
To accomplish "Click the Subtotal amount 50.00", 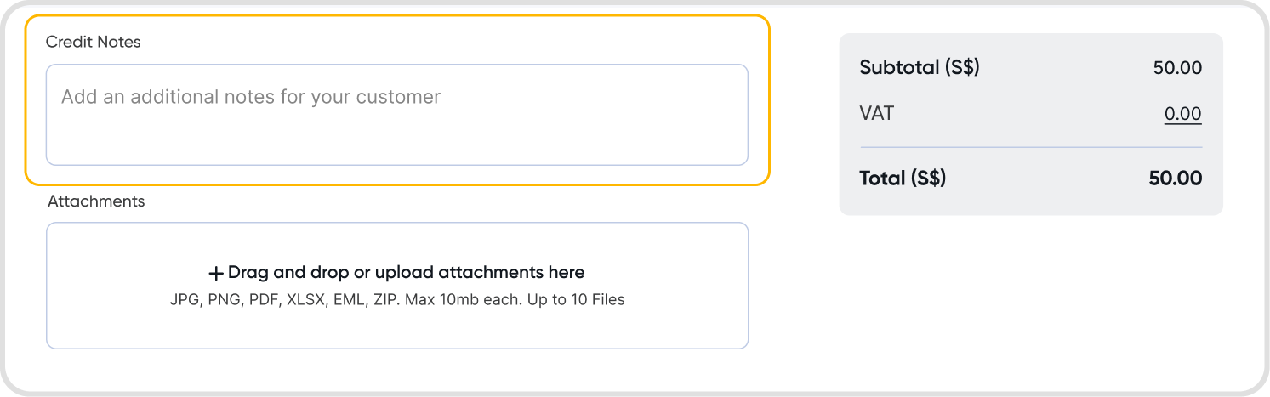I will coord(1177,68).
